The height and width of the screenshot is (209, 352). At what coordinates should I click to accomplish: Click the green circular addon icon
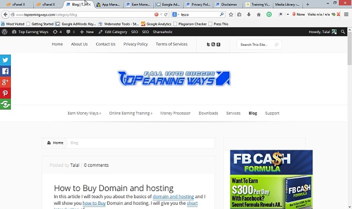pos(269,14)
